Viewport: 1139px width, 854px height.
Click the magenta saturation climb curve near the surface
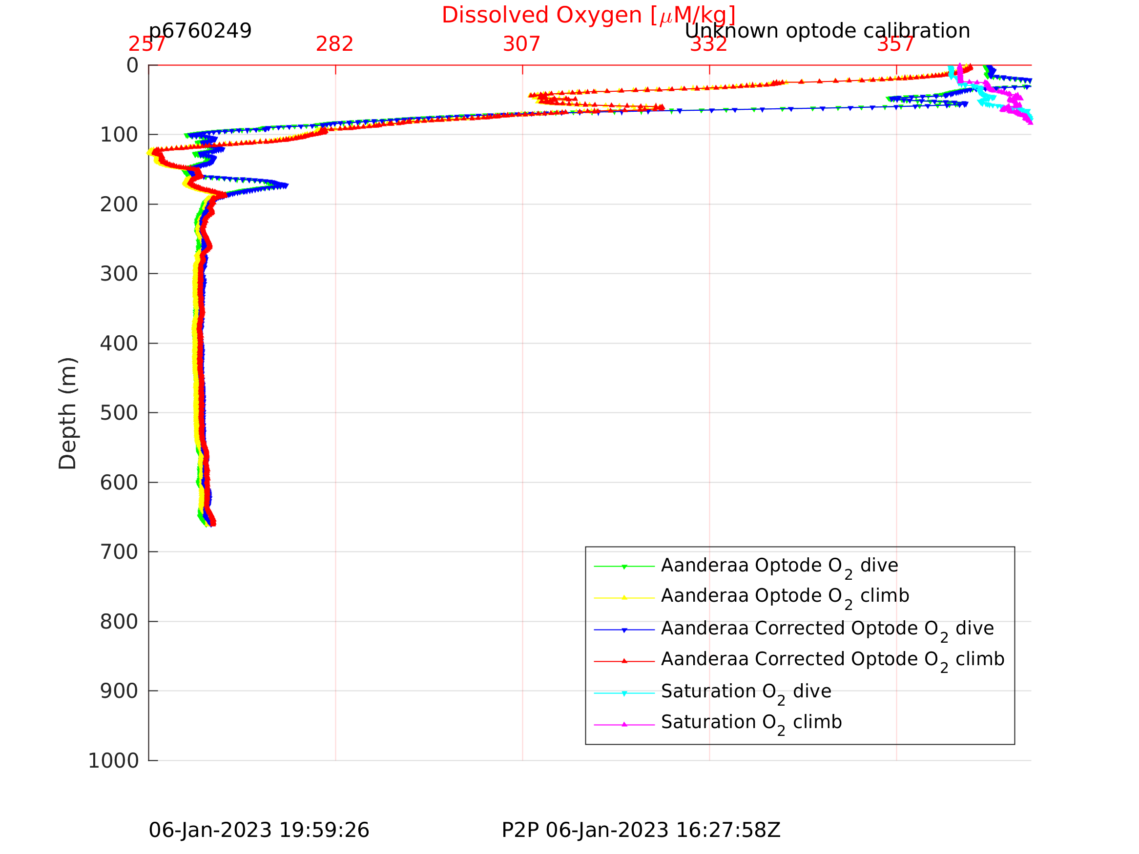coord(960,75)
